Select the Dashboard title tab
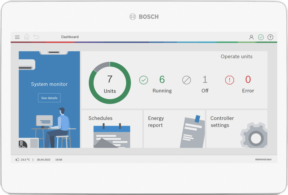 70,37
